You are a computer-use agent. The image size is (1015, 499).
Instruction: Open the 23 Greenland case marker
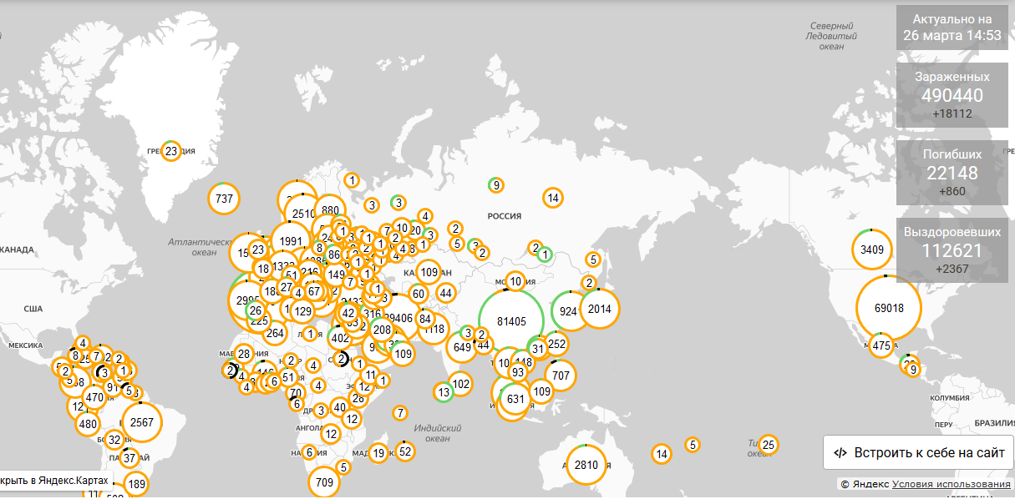pos(170,151)
